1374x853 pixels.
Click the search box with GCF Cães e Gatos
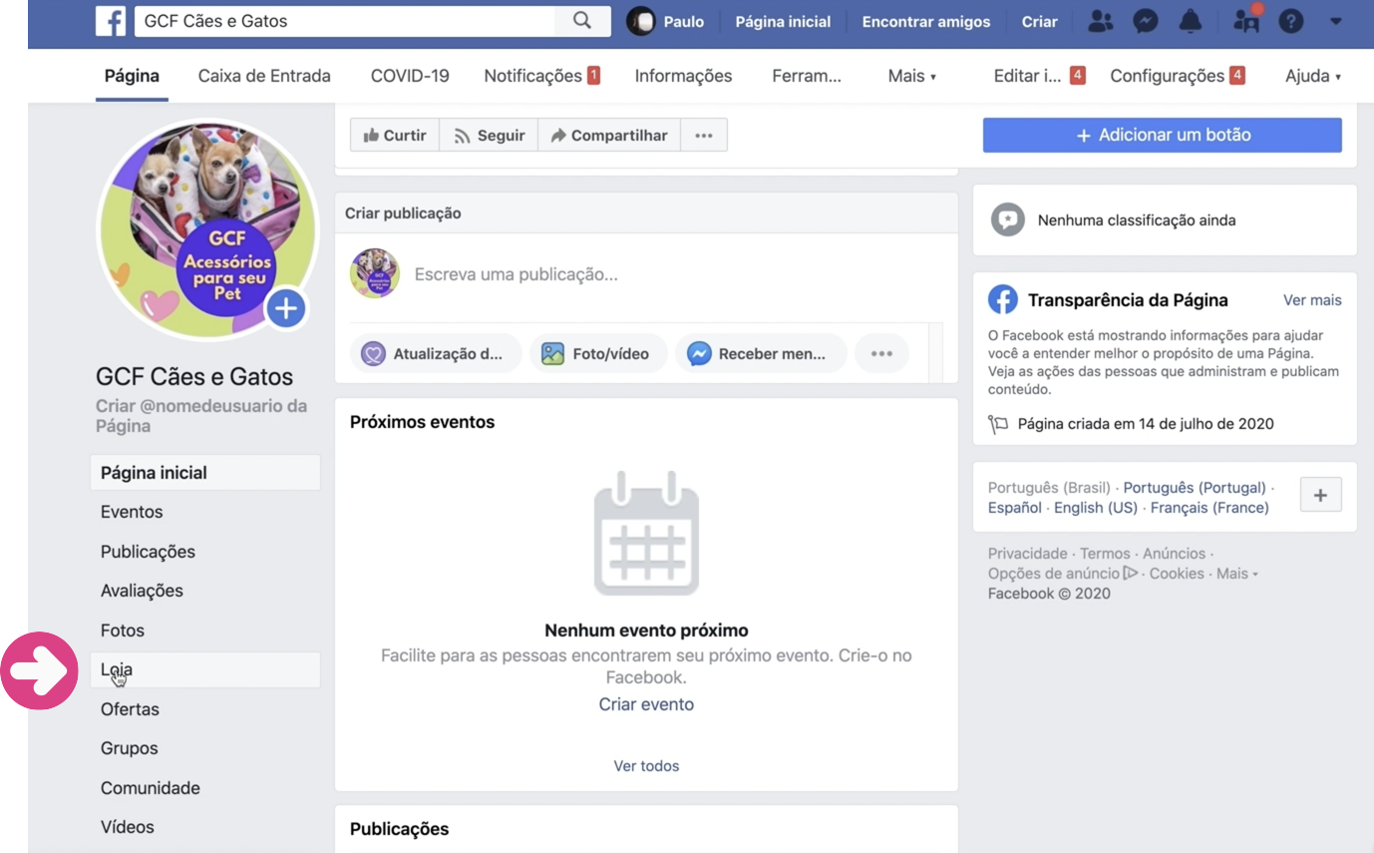[345, 21]
